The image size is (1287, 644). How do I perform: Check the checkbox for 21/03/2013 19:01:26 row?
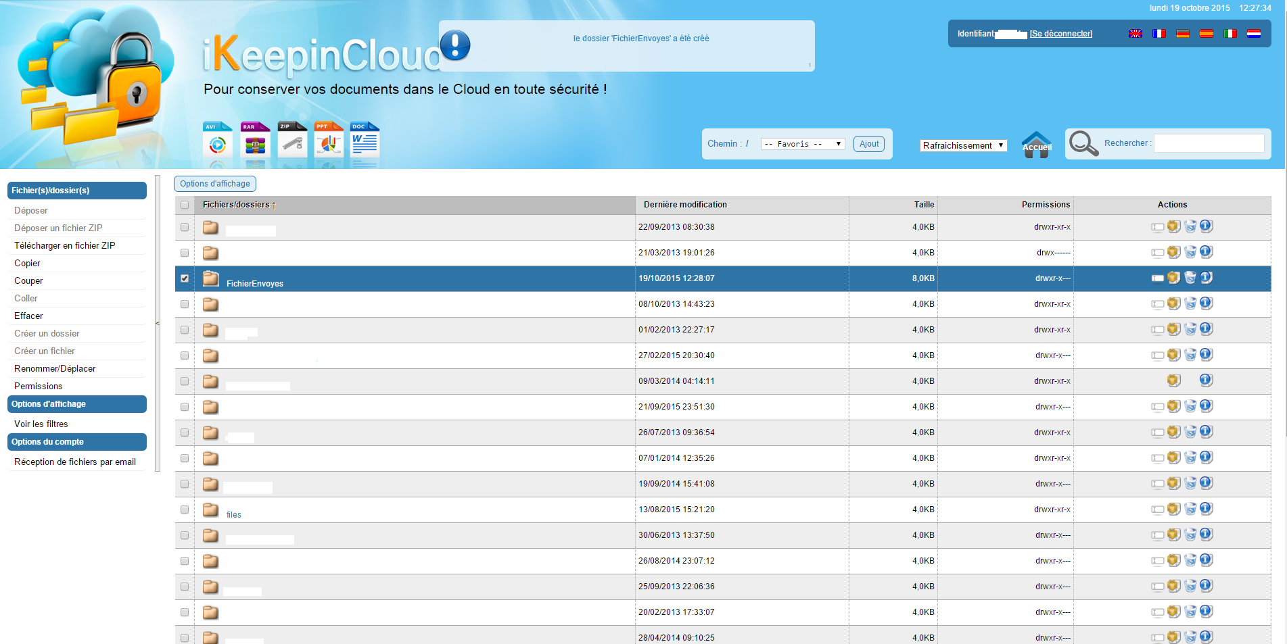tap(185, 253)
